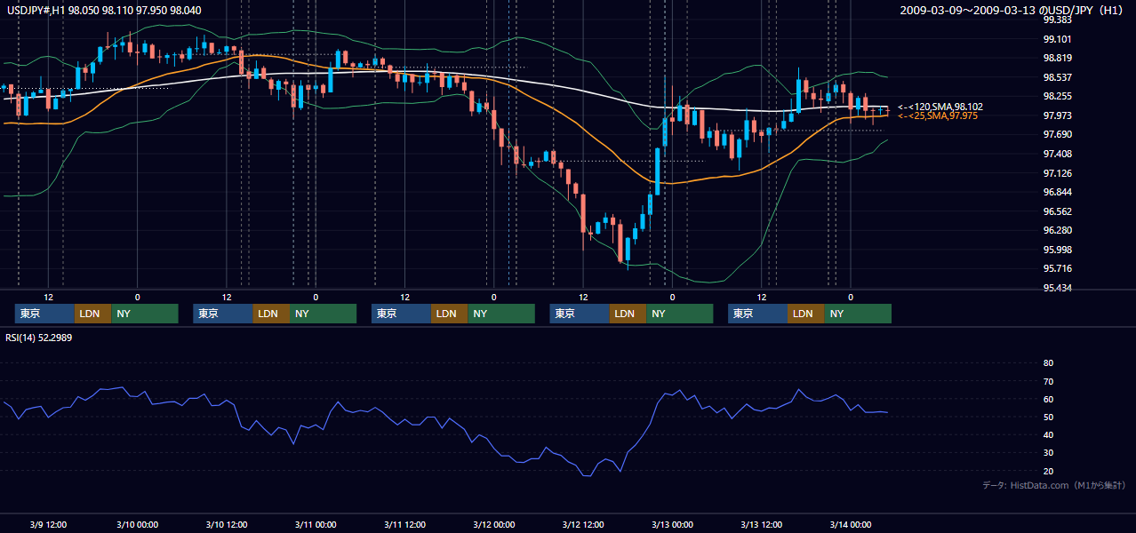Click price axis value 99.101
Screen dimensions: 1136x533
click(1057, 39)
